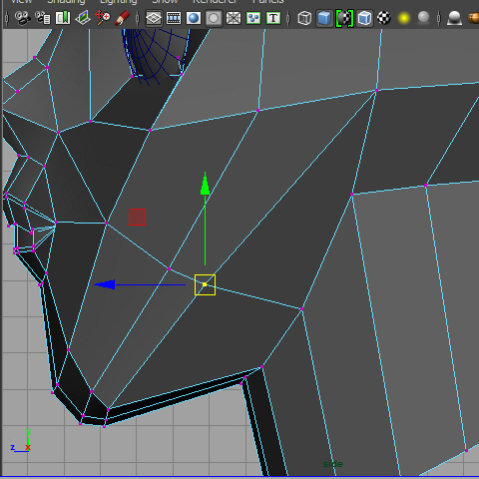Toggle the Safe Title T icon

[273, 18]
